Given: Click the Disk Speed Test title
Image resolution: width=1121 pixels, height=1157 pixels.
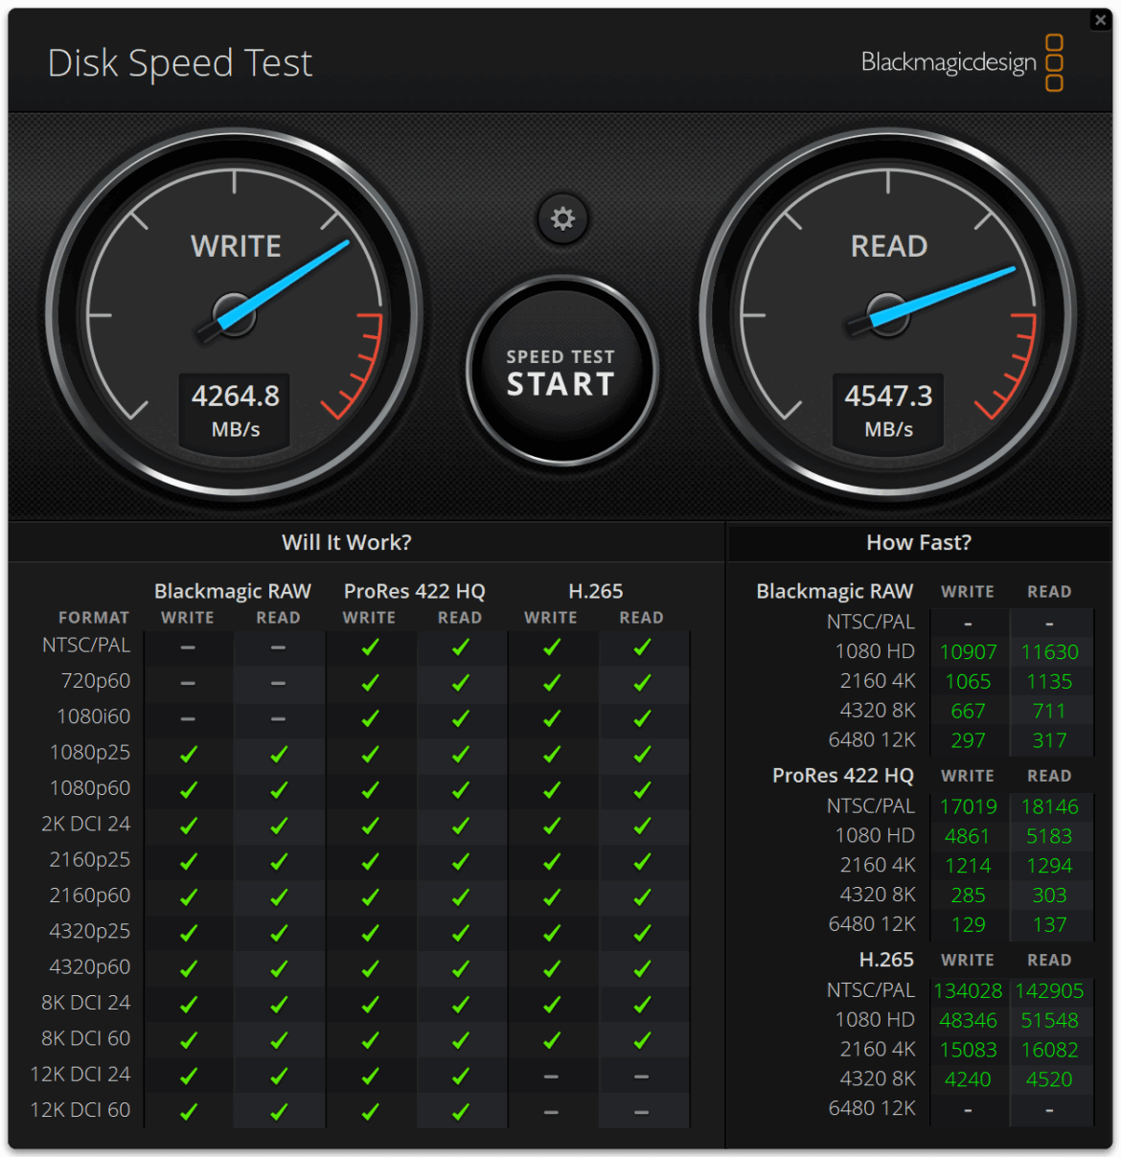Looking at the screenshot, I should (180, 63).
